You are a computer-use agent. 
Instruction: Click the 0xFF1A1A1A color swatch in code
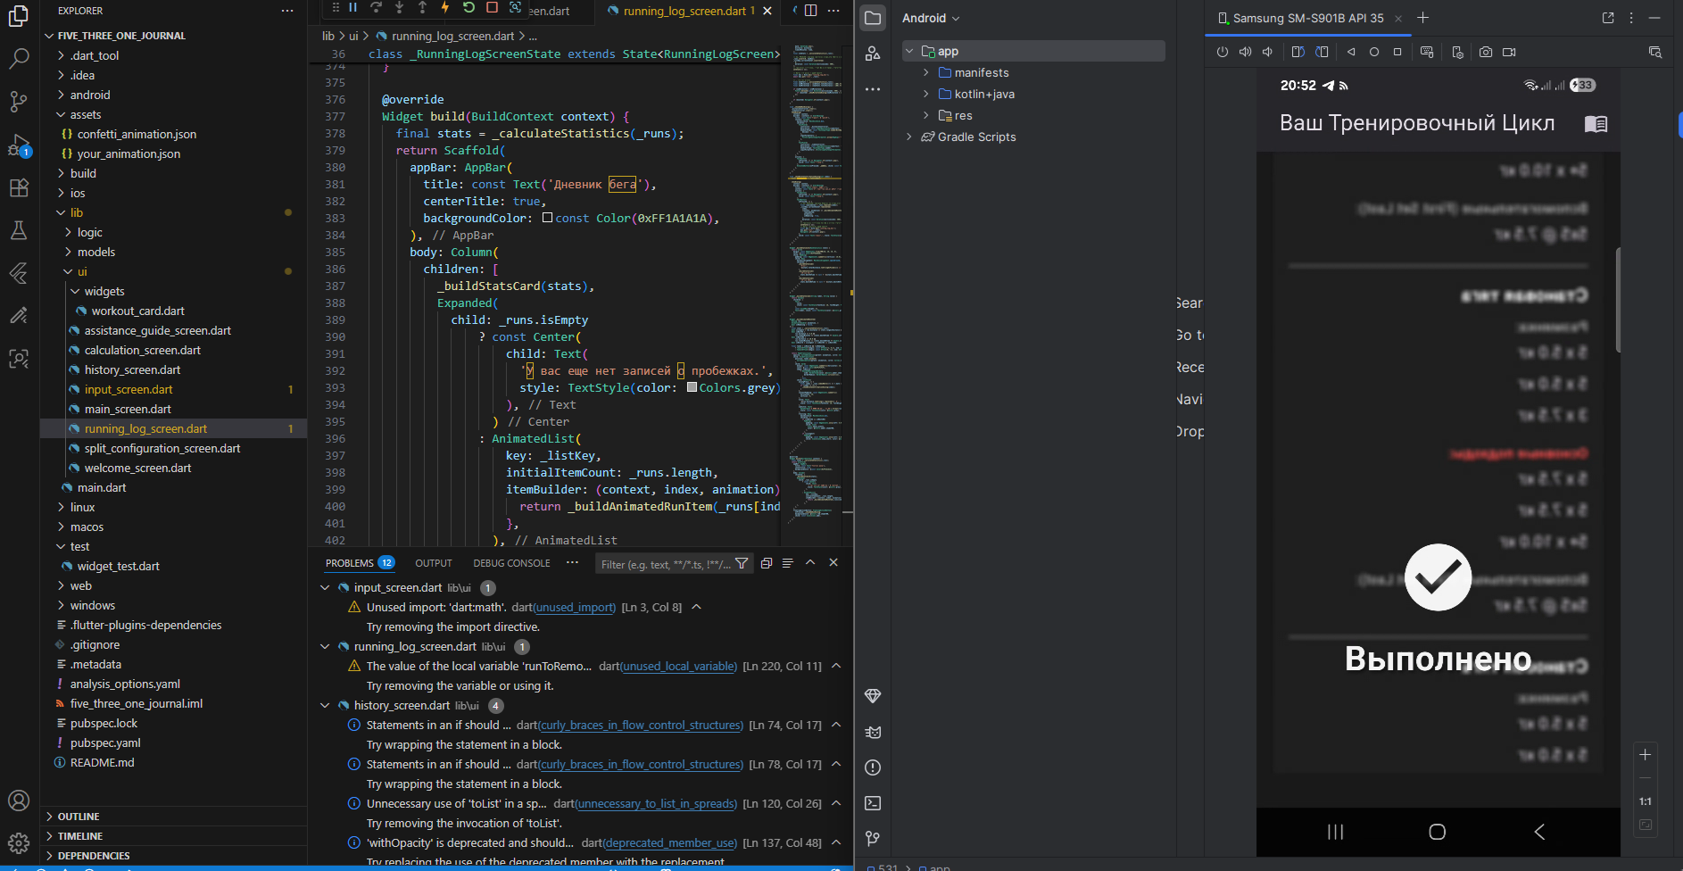547,218
